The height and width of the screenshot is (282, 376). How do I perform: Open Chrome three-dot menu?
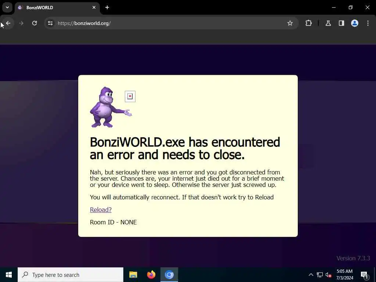pos(368,23)
